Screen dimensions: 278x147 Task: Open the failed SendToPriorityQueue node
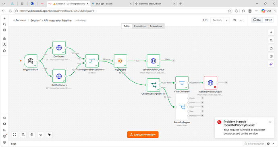point(210,83)
